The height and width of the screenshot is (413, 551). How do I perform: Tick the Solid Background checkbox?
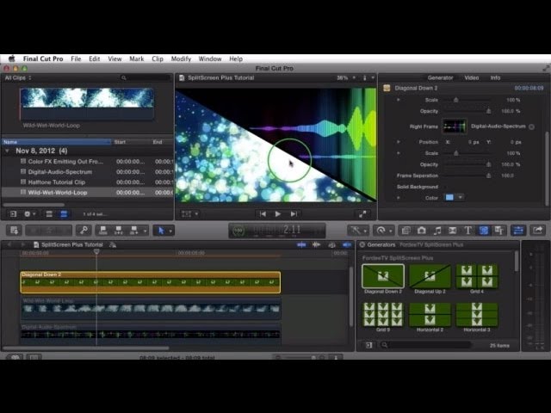445,187
